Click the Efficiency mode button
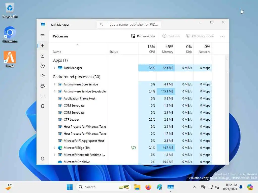The height and width of the screenshot is (193, 258). [x=200, y=36]
